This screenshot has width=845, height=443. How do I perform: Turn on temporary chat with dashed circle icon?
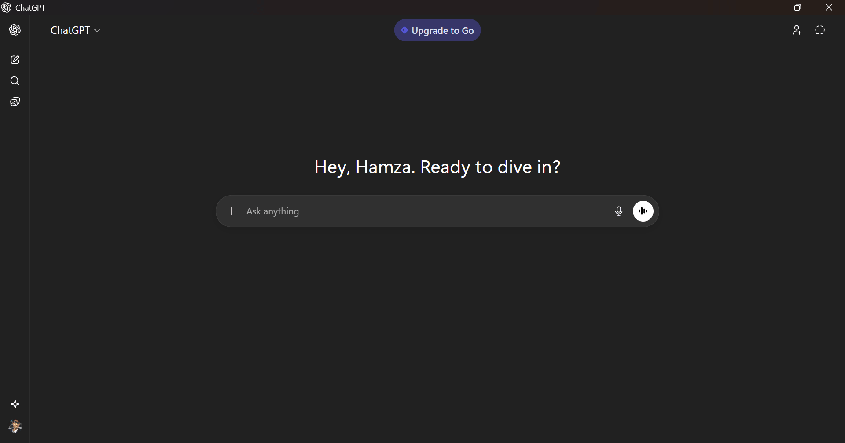[819, 30]
